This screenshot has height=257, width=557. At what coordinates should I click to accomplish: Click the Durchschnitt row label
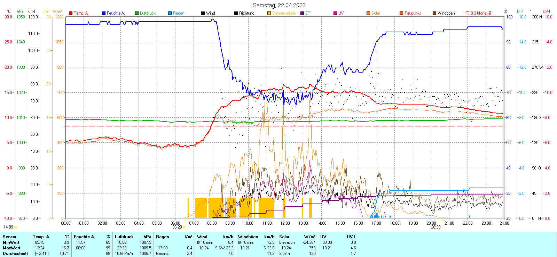click(15, 254)
